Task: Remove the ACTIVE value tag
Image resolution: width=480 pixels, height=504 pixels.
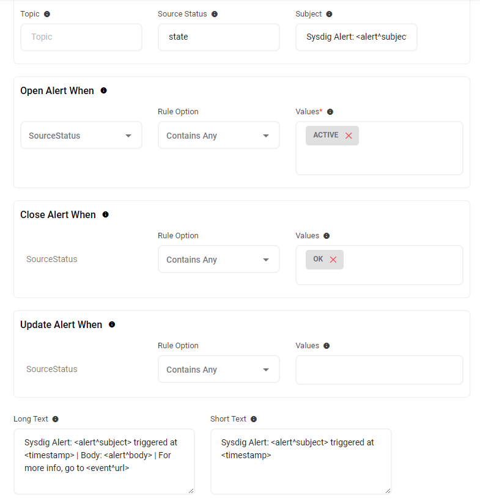Action: point(349,136)
